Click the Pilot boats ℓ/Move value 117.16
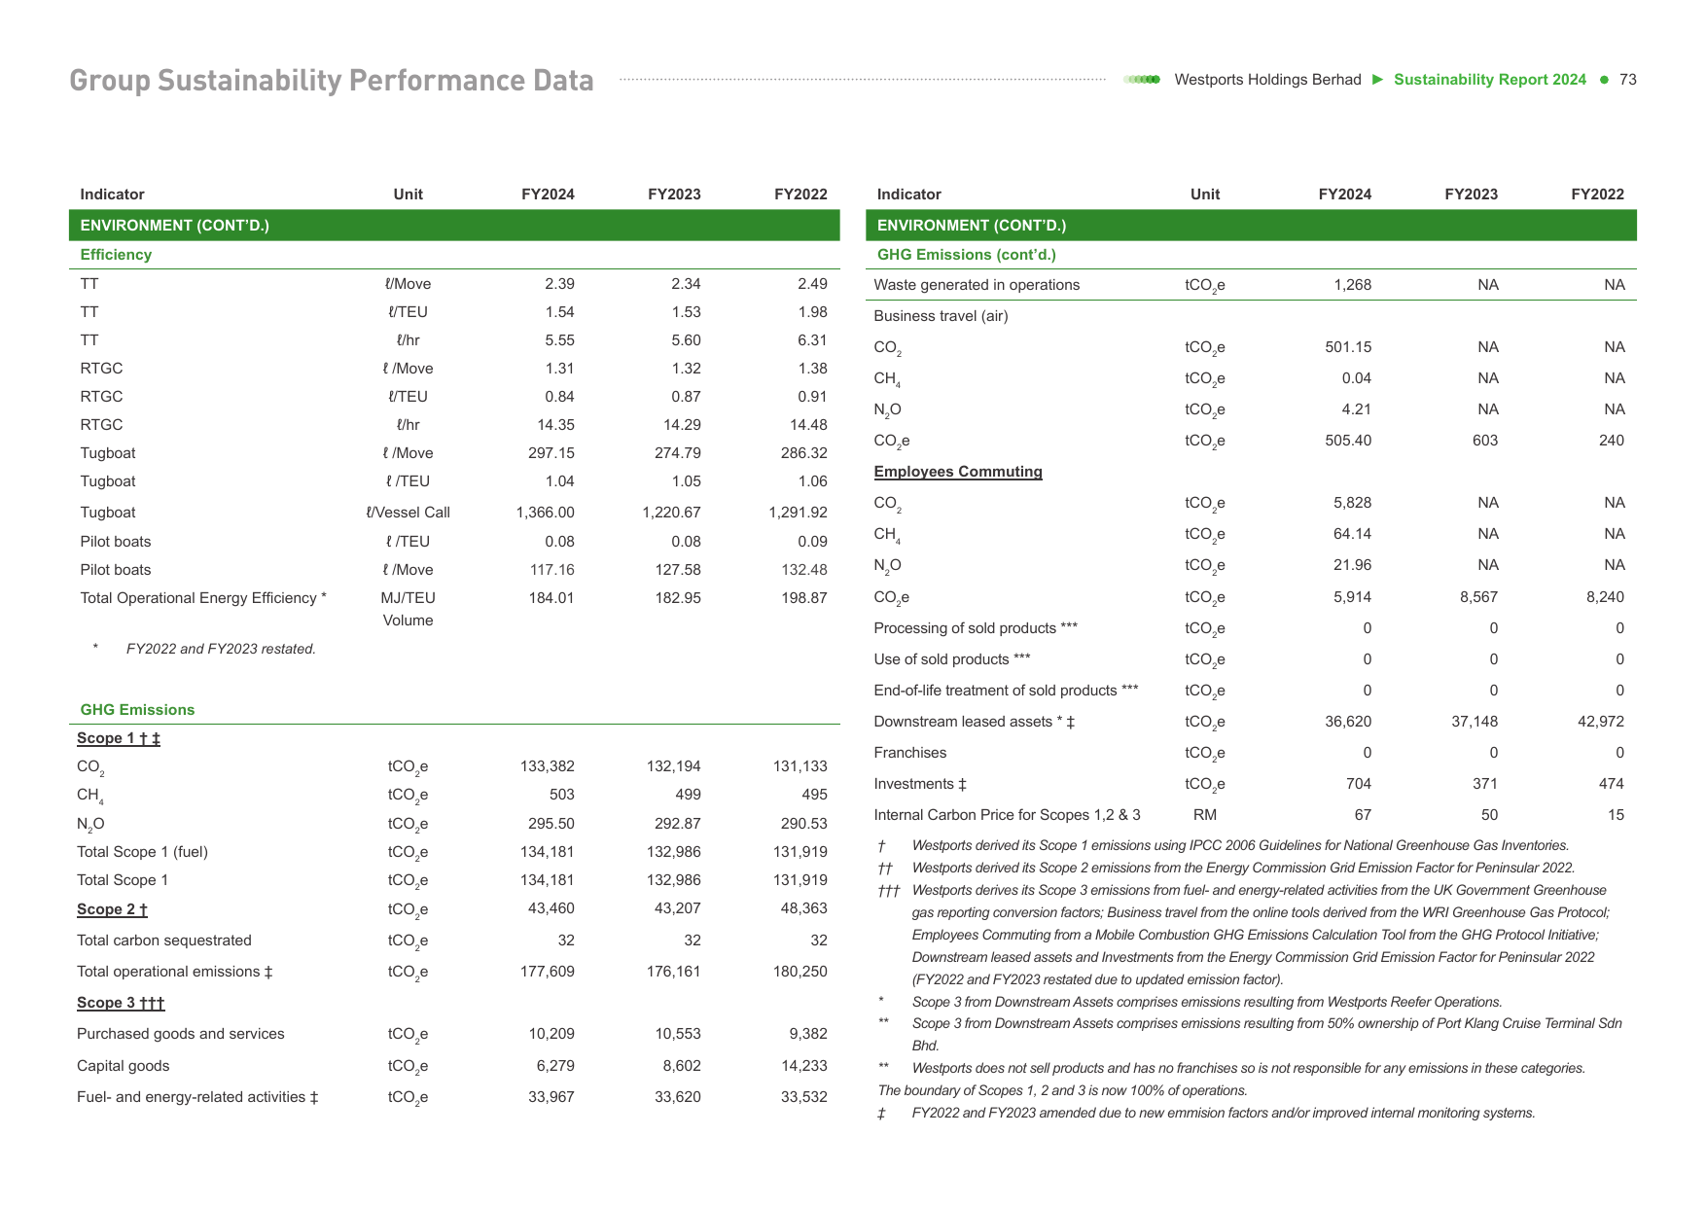Viewport: 1706px width, 1207px height. click(552, 570)
